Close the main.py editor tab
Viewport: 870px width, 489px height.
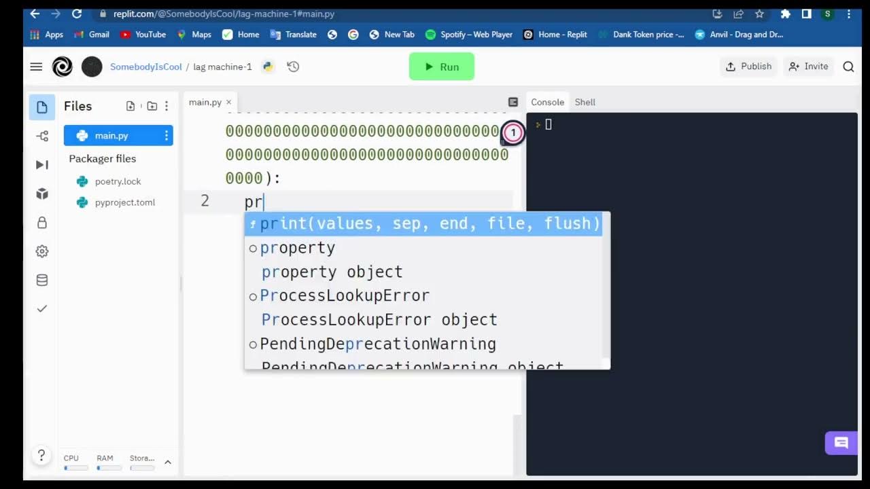[x=228, y=102]
